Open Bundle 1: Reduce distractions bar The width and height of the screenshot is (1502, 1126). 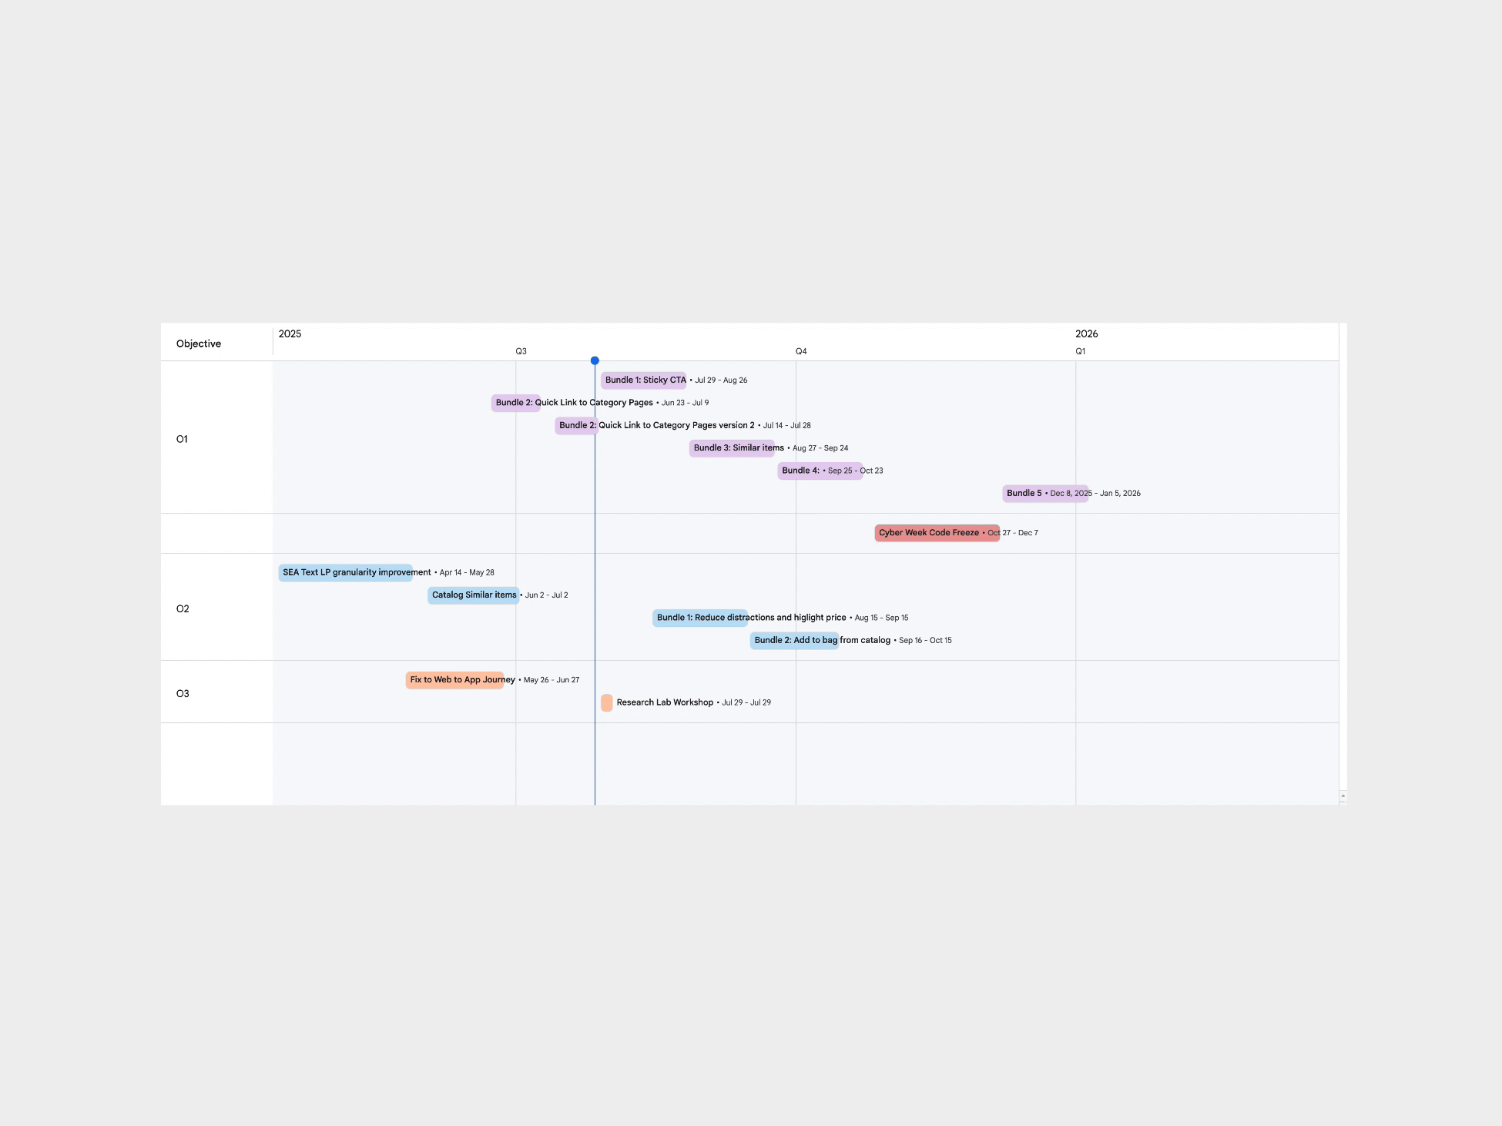(x=699, y=618)
